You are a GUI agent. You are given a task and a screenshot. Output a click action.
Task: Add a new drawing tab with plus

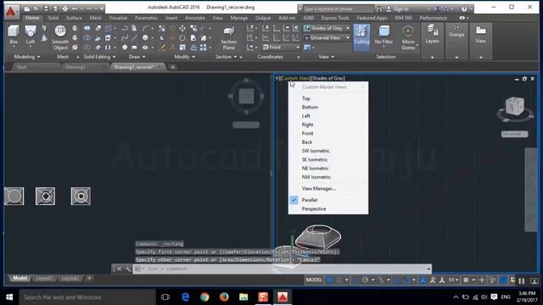[173, 67]
